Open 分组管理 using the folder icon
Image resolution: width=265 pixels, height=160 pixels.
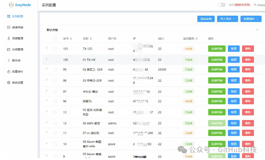9,49
